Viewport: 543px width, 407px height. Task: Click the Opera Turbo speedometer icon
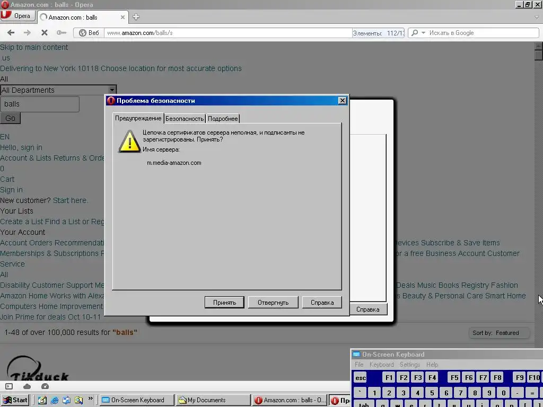[45, 386]
